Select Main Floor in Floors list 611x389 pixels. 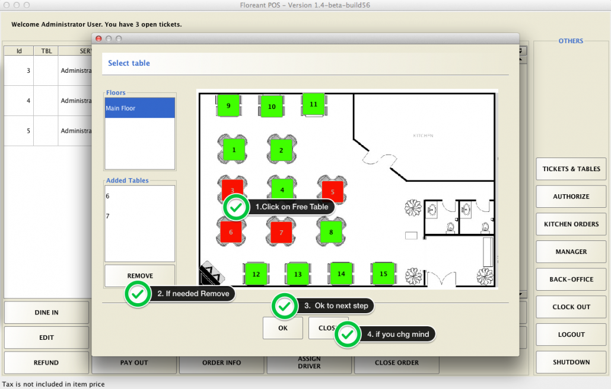[140, 108]
